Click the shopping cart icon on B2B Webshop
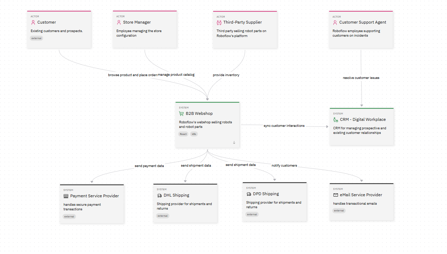 pos(181,113)
